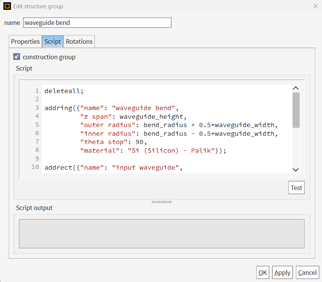
Task: Place the cursor on the "deleteall;" line
Action: point(64,91)
